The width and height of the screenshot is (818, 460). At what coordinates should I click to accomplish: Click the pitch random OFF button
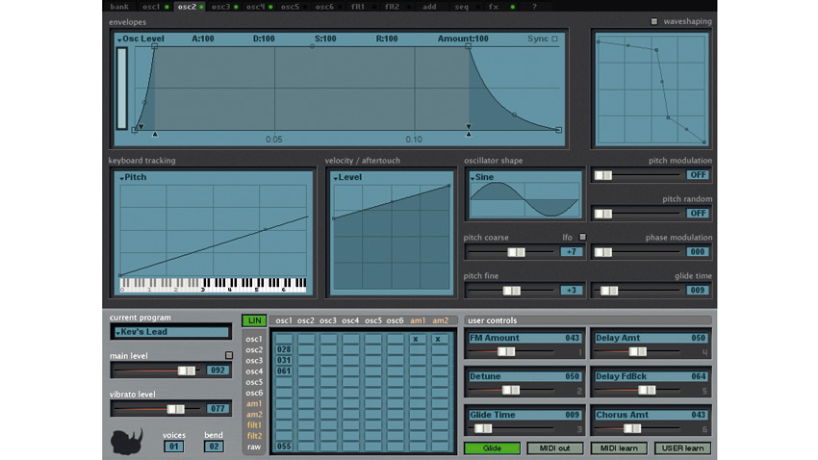(698, 214)
